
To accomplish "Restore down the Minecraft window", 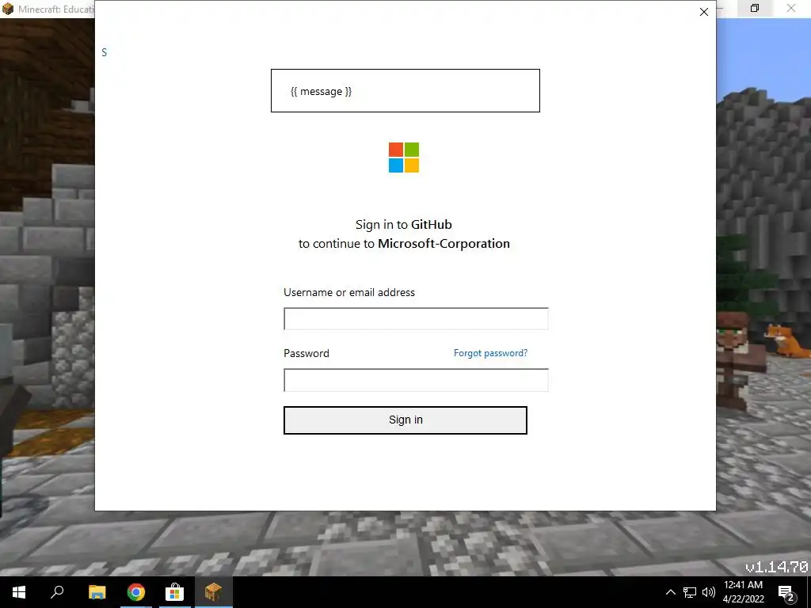I will click(755, 8).
